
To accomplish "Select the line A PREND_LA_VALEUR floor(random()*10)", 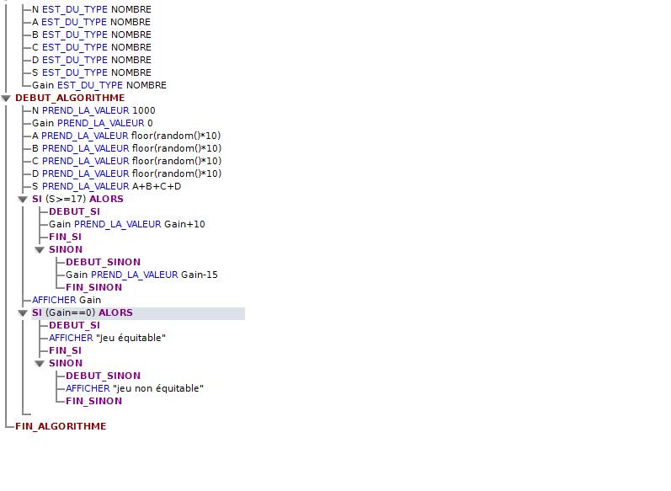I will 126,136.
